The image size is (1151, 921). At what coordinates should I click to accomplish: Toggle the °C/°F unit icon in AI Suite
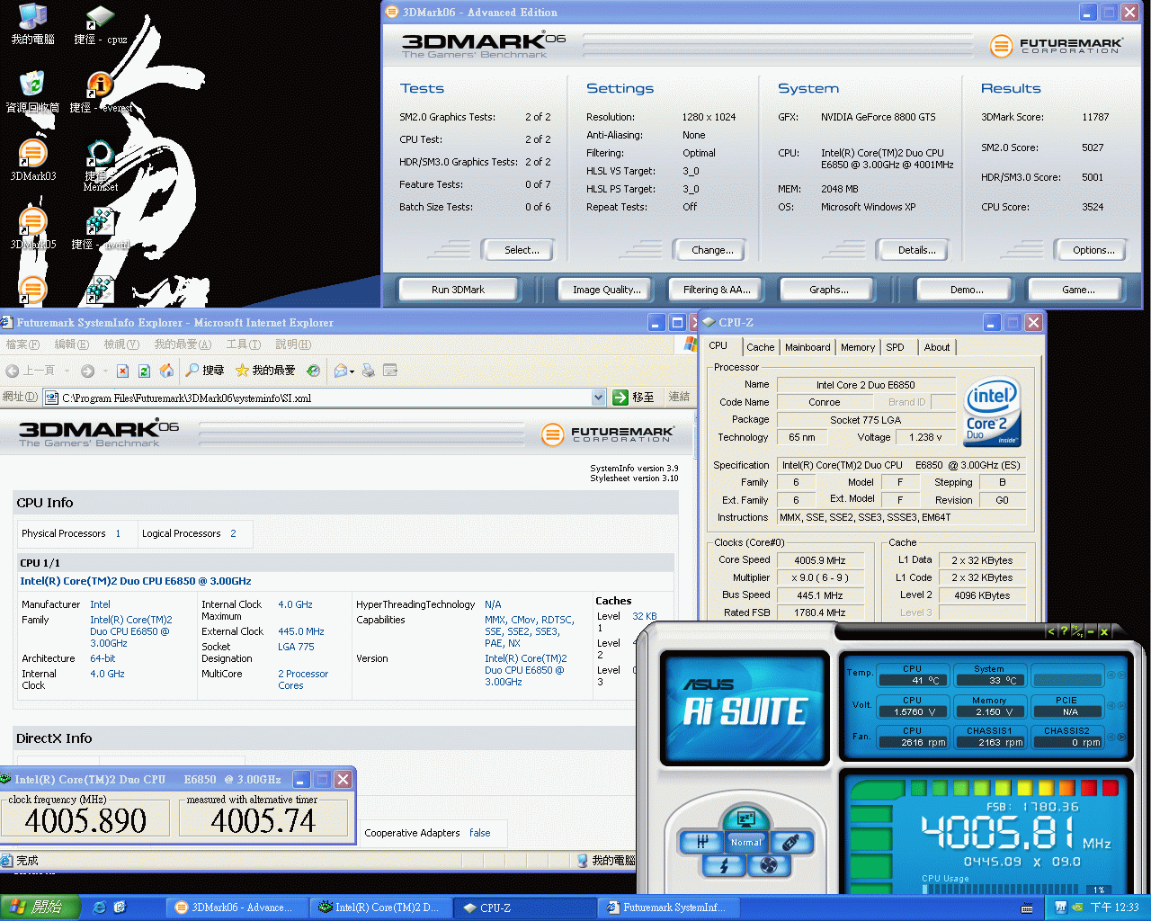1077,631
